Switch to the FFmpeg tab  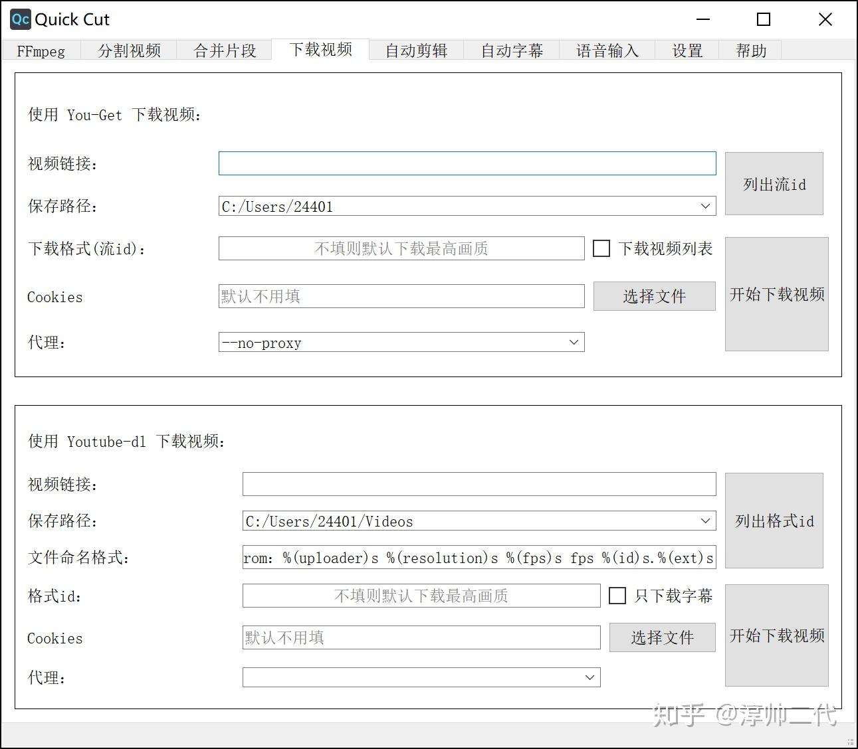[41, 50]
